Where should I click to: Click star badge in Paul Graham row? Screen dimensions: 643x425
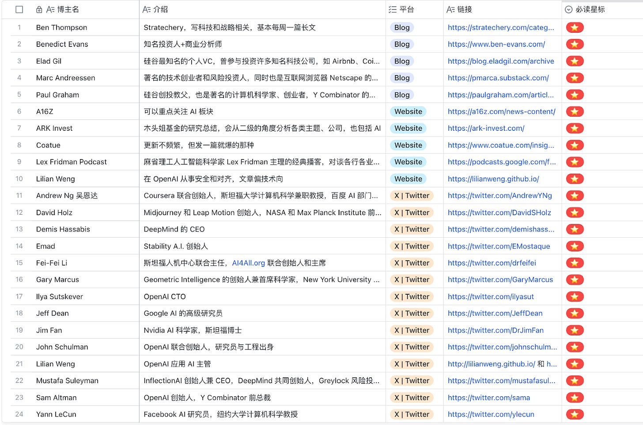pyautogui.click(x=575, y=95)
